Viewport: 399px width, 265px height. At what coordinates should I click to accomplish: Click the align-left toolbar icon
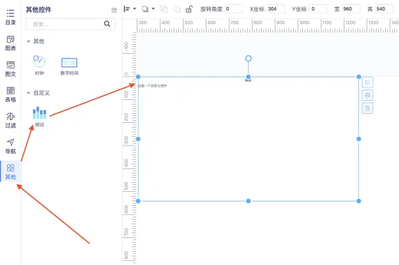tap(126, 9)
